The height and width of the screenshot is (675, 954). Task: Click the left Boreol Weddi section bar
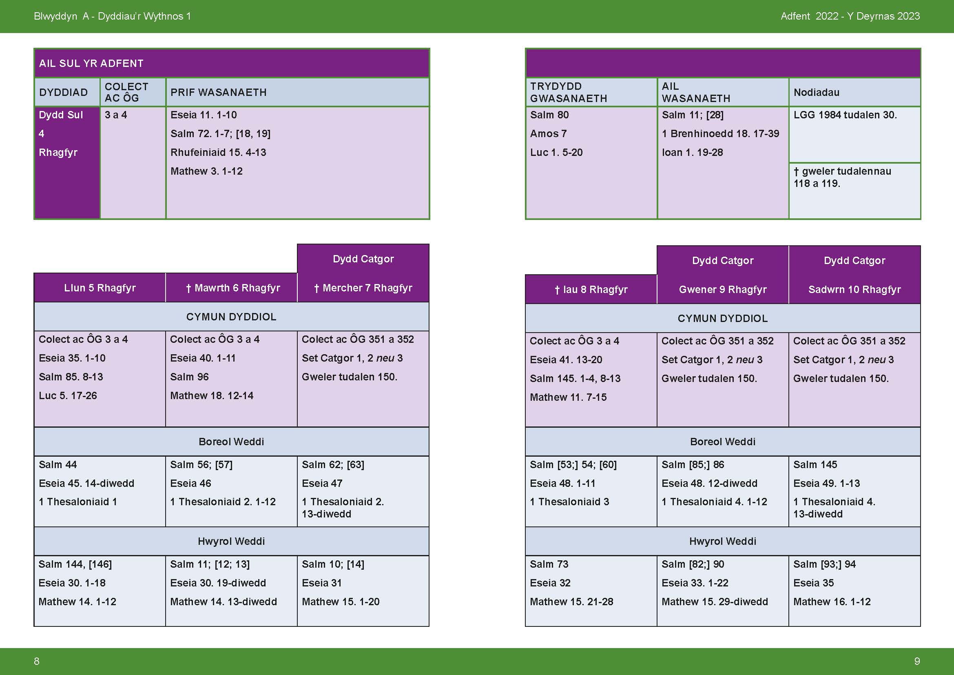231,442
